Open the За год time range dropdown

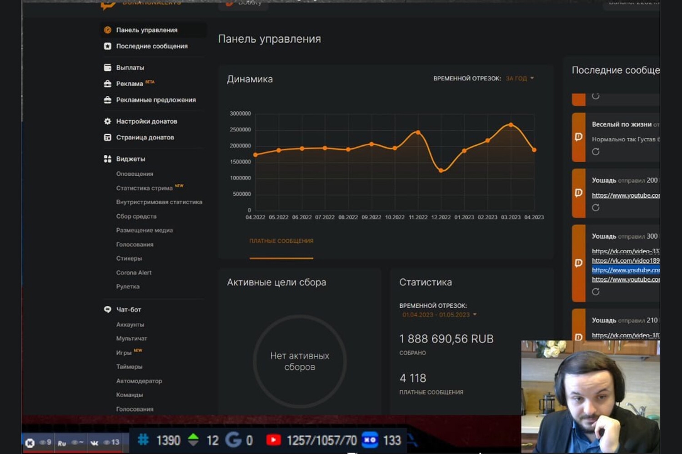point(520,79)
